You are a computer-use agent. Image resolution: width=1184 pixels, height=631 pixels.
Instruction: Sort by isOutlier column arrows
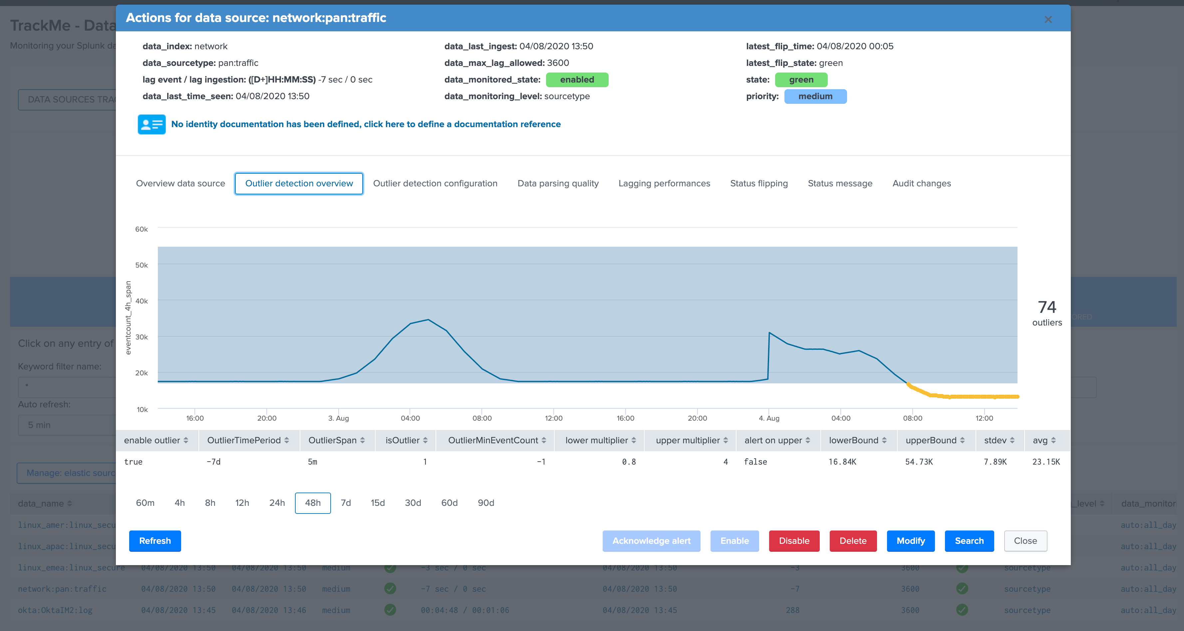click(x=425, y=440)
